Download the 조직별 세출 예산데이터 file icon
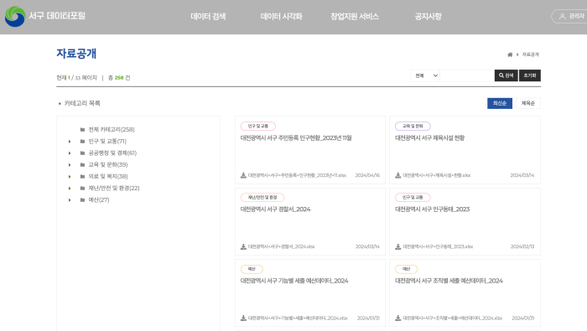The height and width of the screenshot is (331, 587). [x=398, y=318]
